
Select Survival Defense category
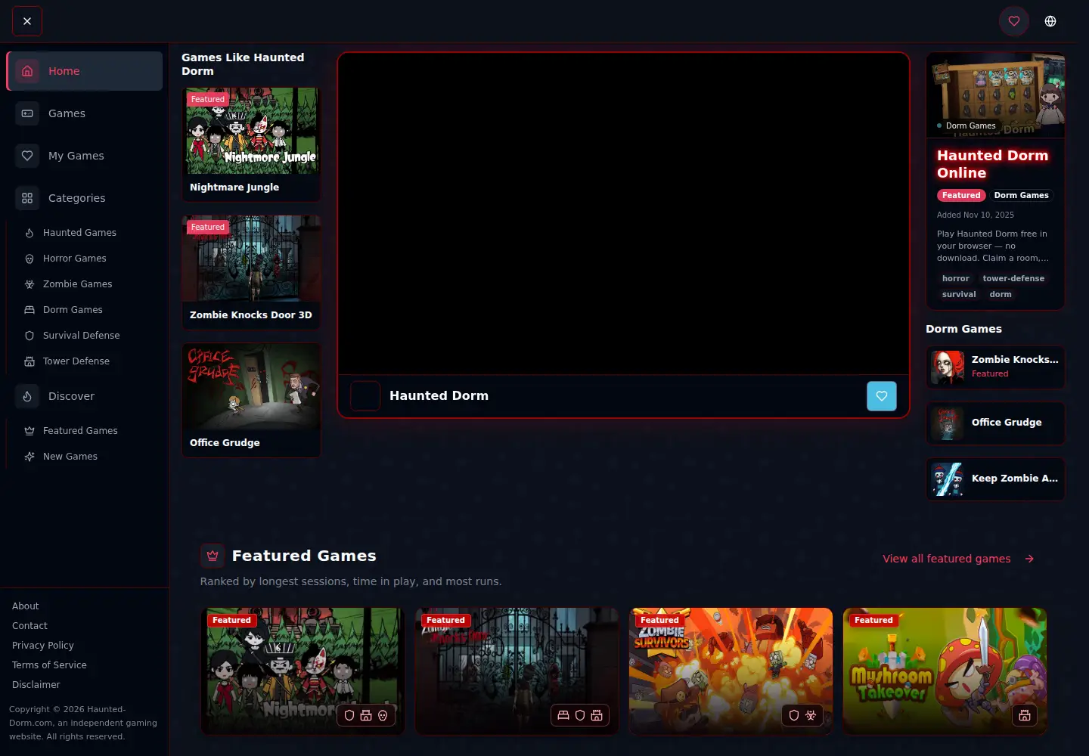[89, 336]
